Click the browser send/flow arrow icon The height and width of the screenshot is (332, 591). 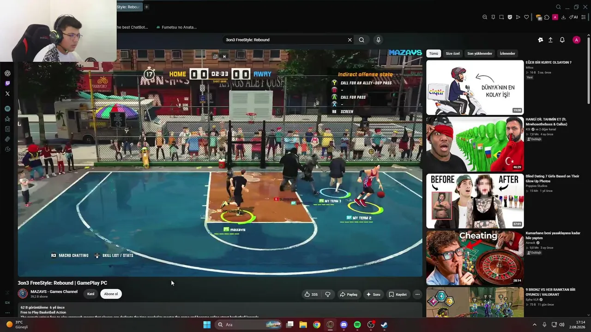point(518,17)
